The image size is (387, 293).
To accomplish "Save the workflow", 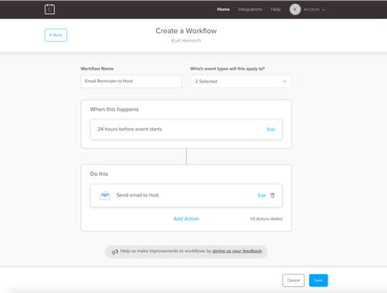I will click(x=318, y=280).
